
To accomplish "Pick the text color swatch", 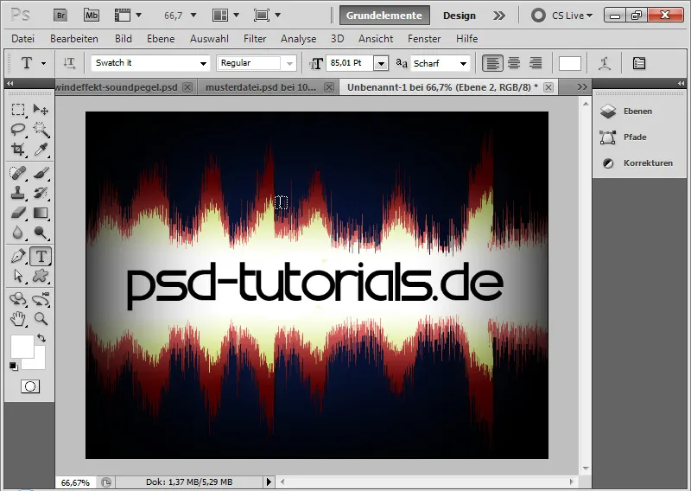I will [570, 63].
